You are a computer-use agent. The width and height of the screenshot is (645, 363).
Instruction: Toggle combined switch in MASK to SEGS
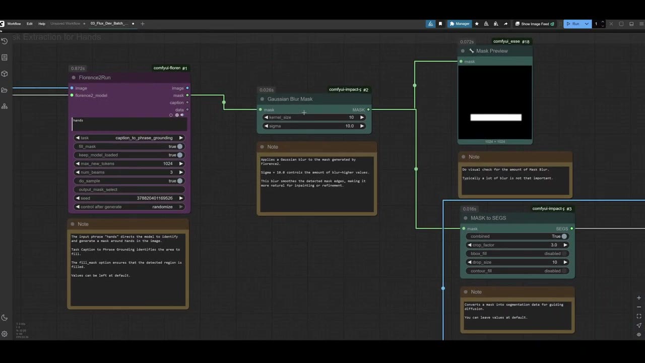point(564,236)
